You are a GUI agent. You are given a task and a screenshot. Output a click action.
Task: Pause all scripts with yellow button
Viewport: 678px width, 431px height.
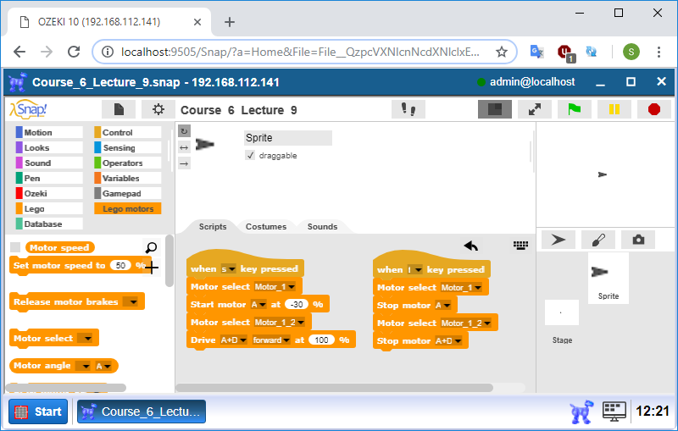point(614,109)
